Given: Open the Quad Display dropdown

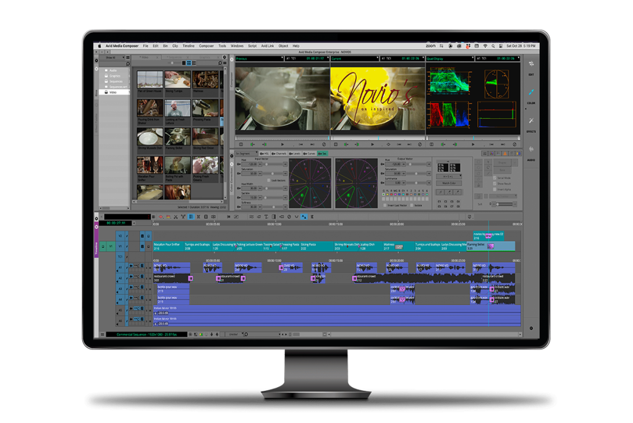Looking at the screenshot, I should pyautogui.click(x=450, y=59).
